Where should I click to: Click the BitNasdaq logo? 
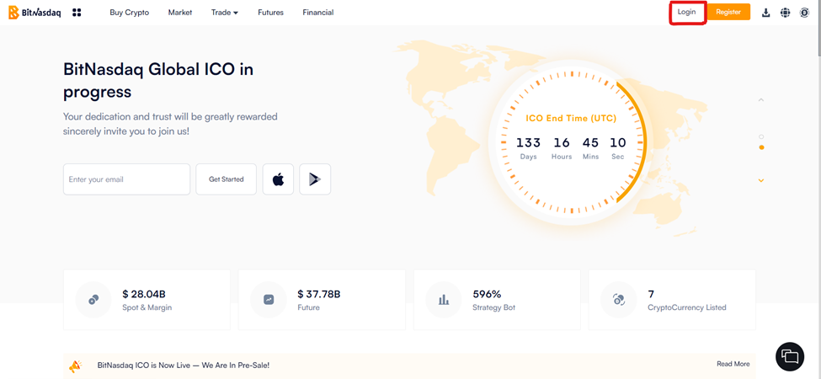pos(35,13)
